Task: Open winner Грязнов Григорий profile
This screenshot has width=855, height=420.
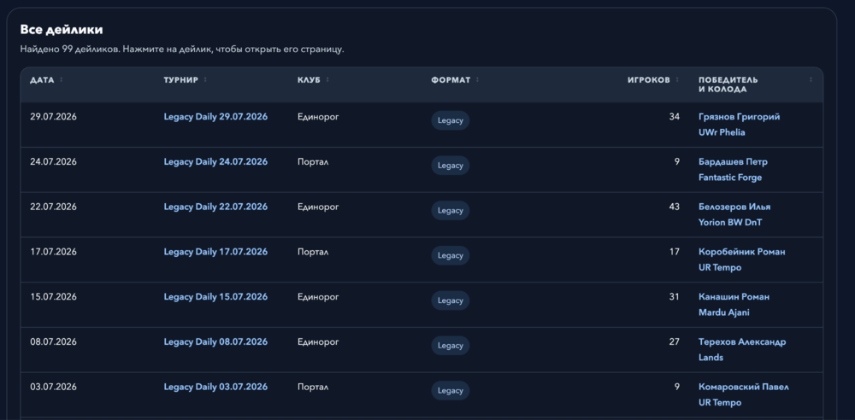Action: pos(740,117)
